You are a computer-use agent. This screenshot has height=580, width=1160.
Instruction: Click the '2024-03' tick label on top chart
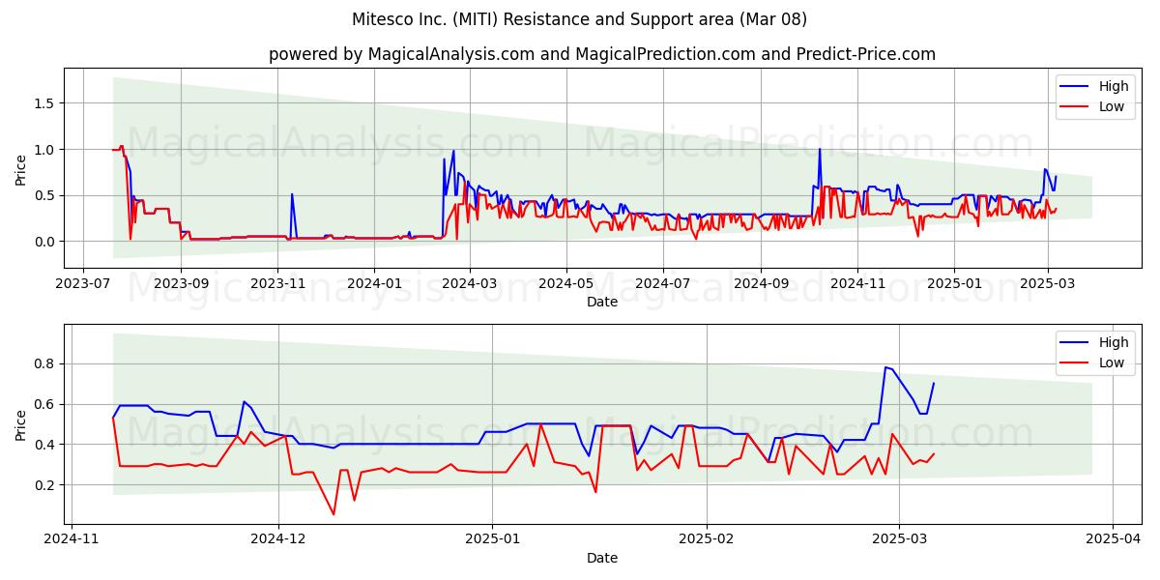(x=470, y=283)
